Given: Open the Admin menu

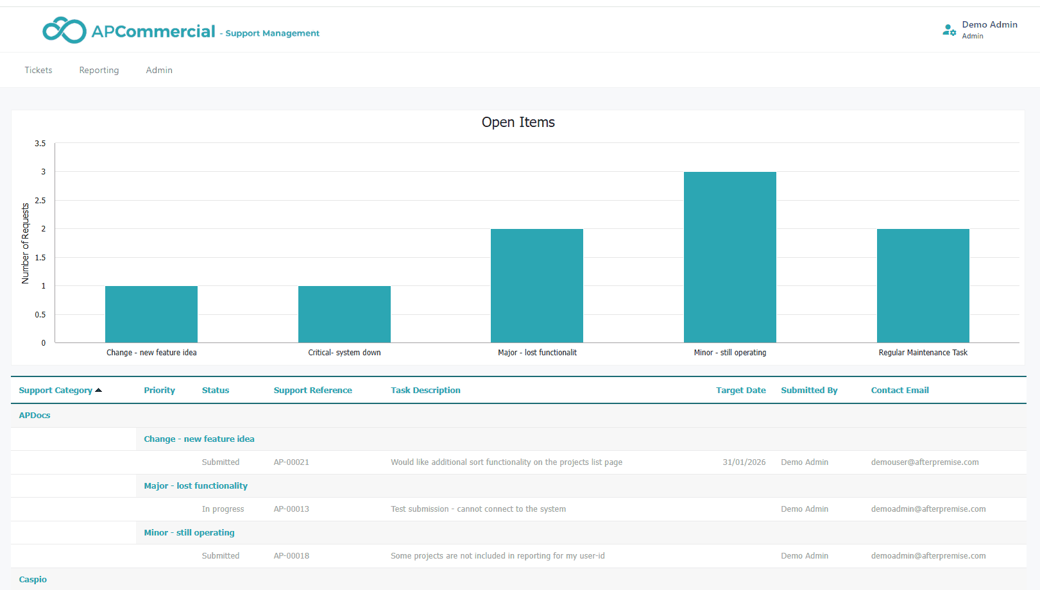Looking at the screenshot, I should (158, 70).
